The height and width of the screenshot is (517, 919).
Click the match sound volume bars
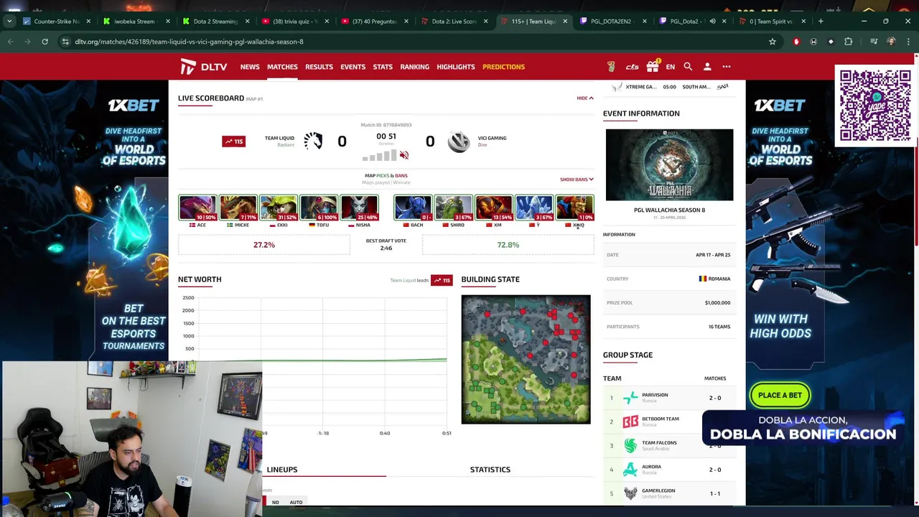click(379, 156)
